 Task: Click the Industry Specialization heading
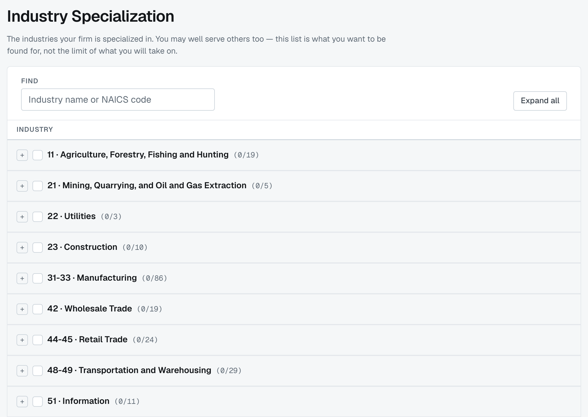pyautogui.click(x=91, y=16)
